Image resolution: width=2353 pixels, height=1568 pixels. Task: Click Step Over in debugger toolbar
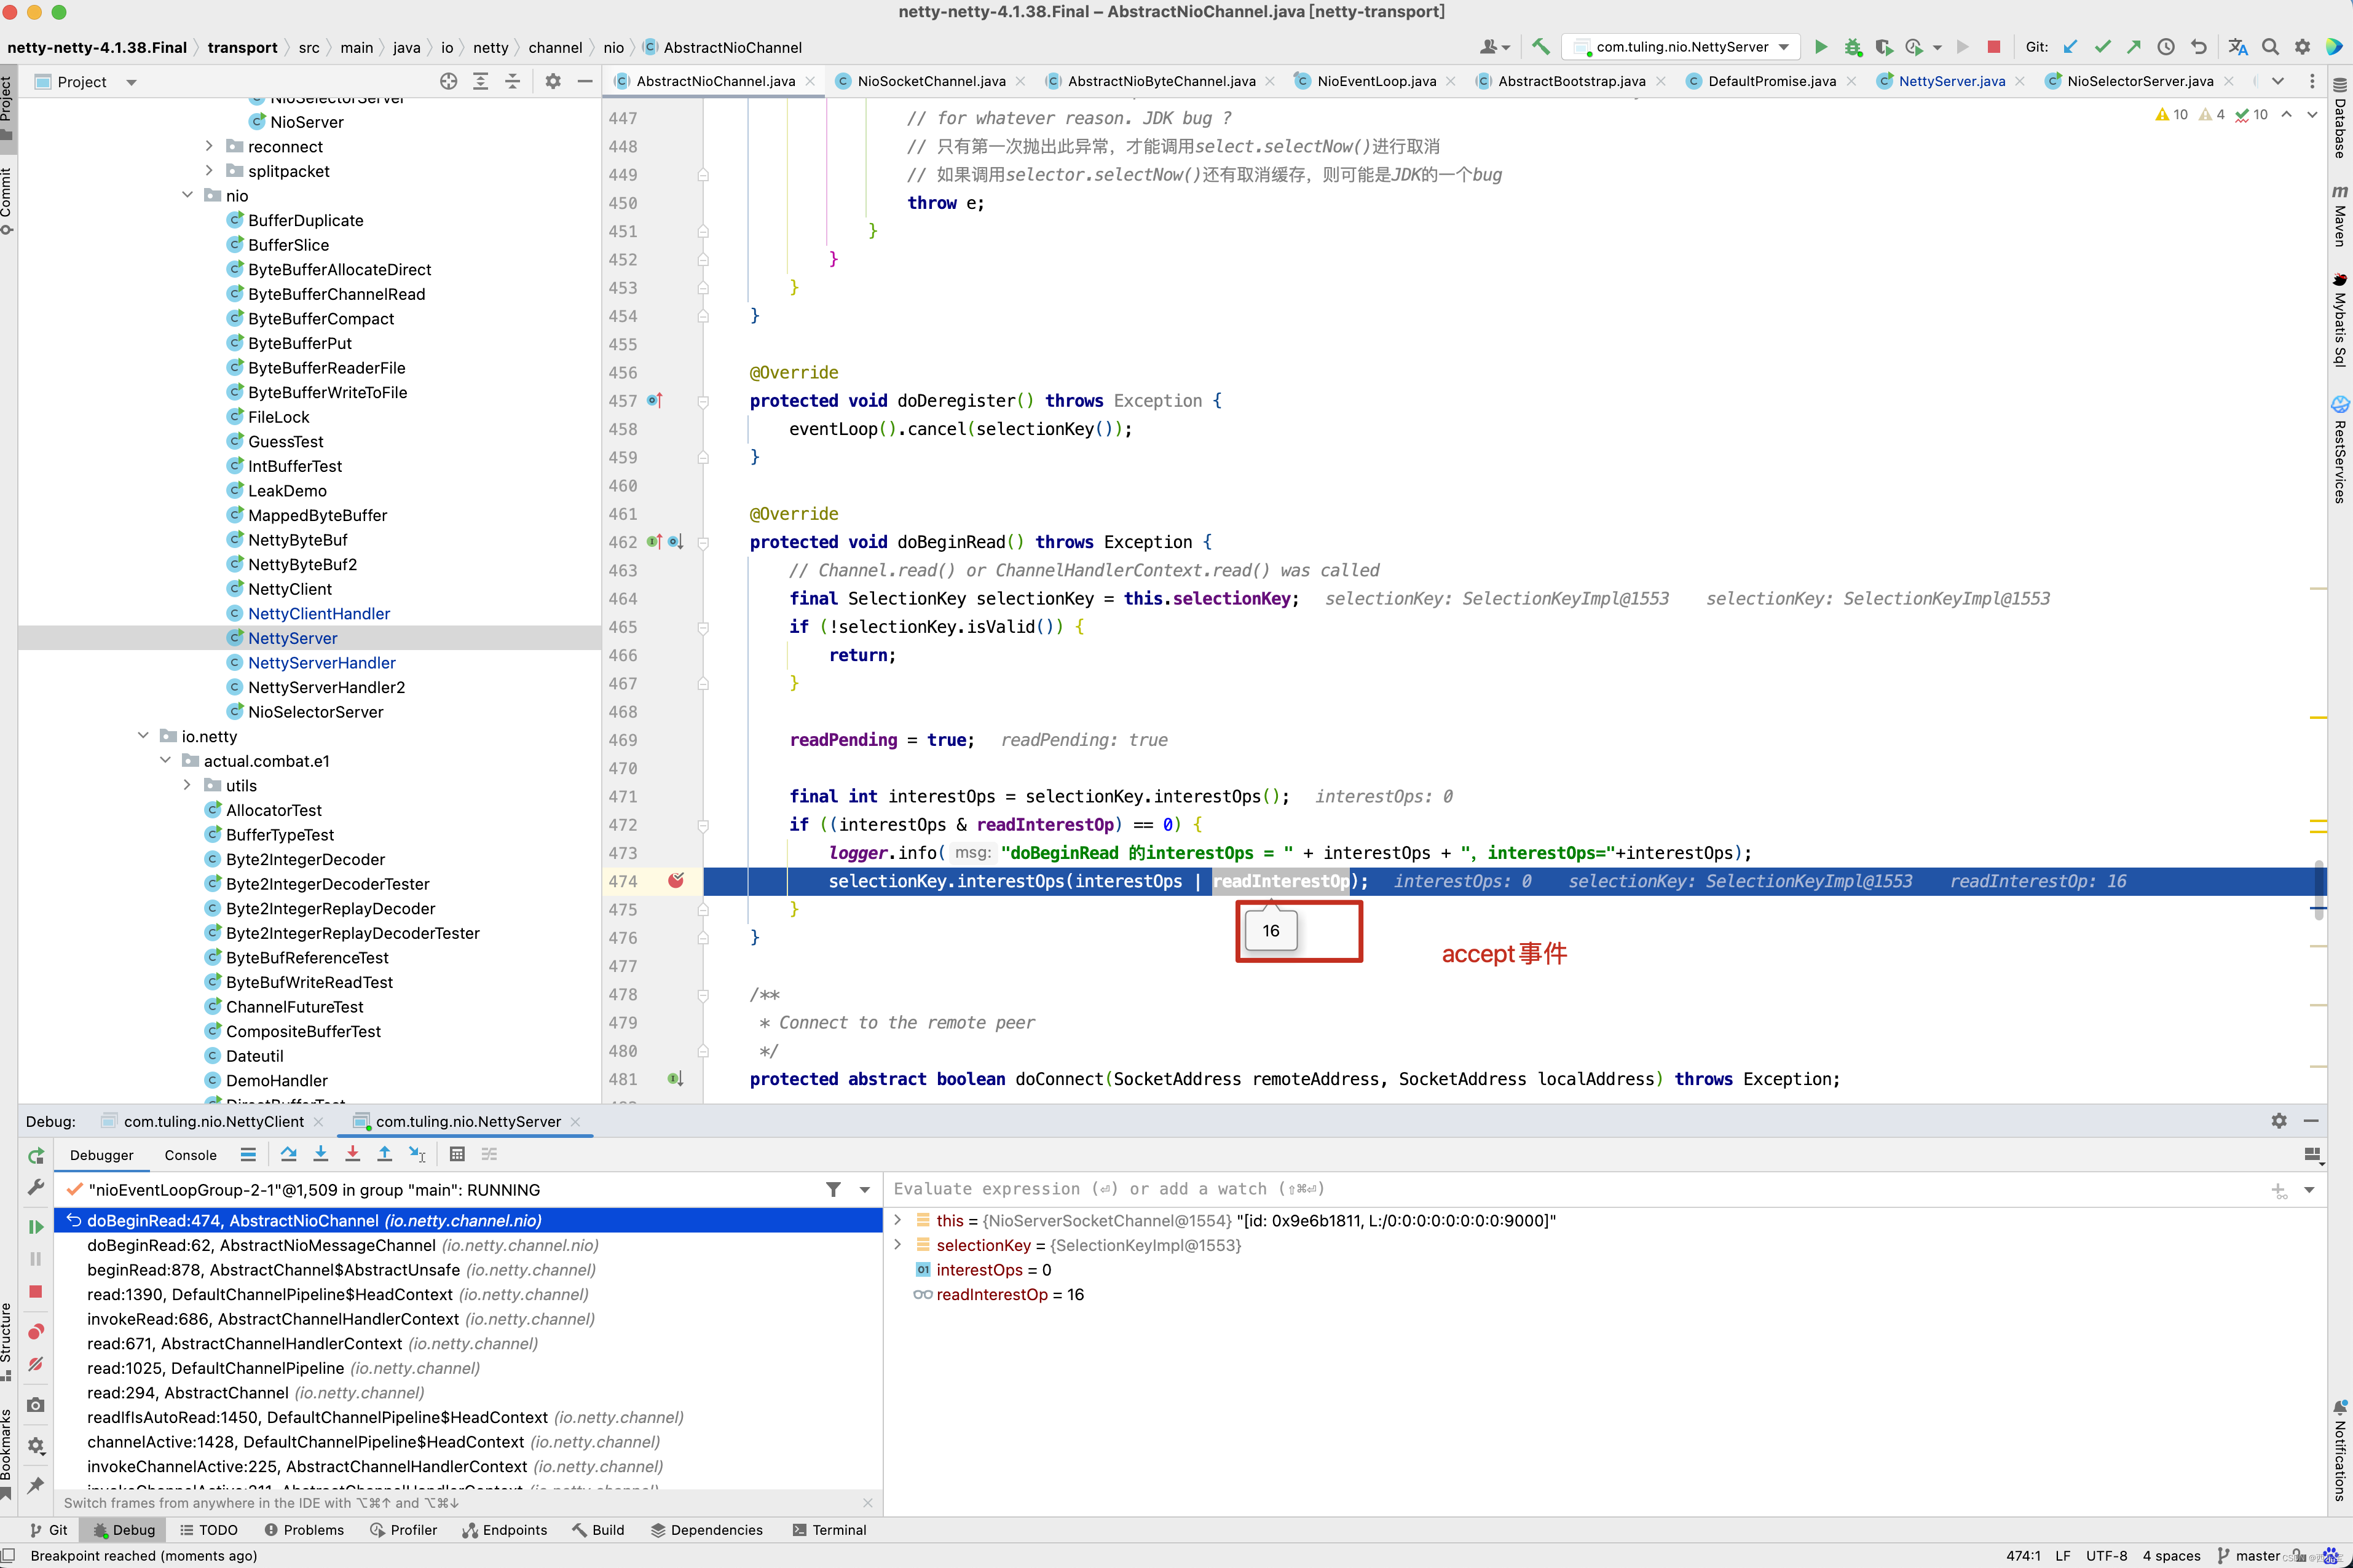pyautogui.click(x=288, y=1154)
